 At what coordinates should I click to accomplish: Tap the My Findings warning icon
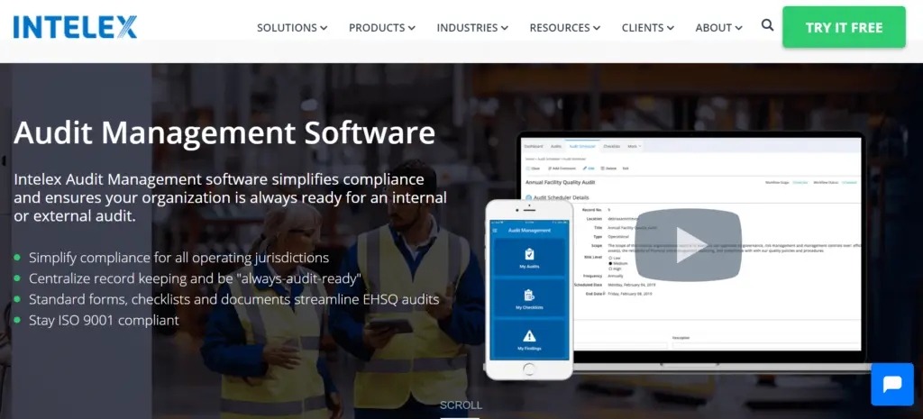click(529, 337)
